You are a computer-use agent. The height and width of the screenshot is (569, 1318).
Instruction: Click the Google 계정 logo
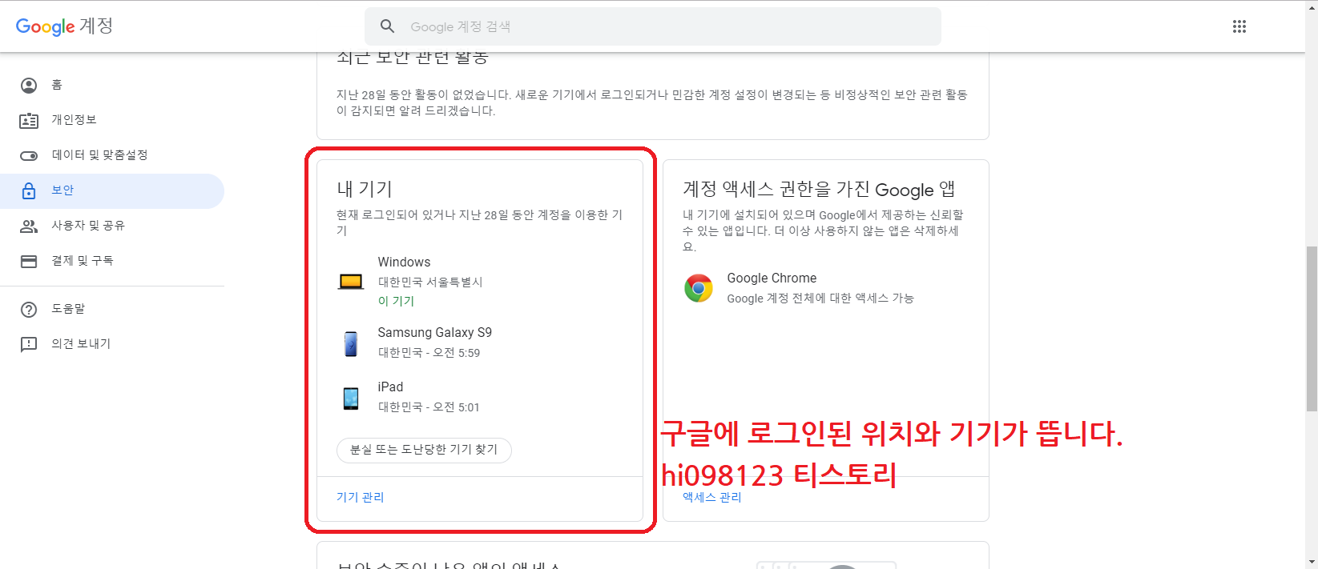tap(64, 26)
